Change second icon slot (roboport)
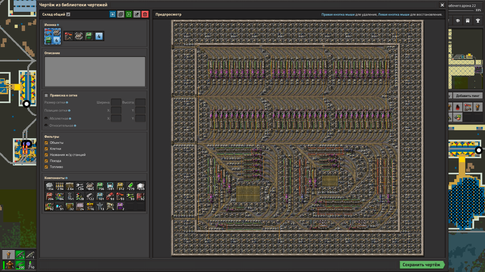 pyautogui.click(x=79, y=36)
